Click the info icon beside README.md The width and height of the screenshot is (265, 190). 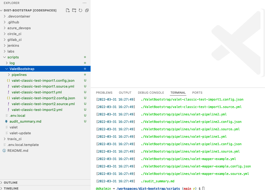(x=4, y=151)
